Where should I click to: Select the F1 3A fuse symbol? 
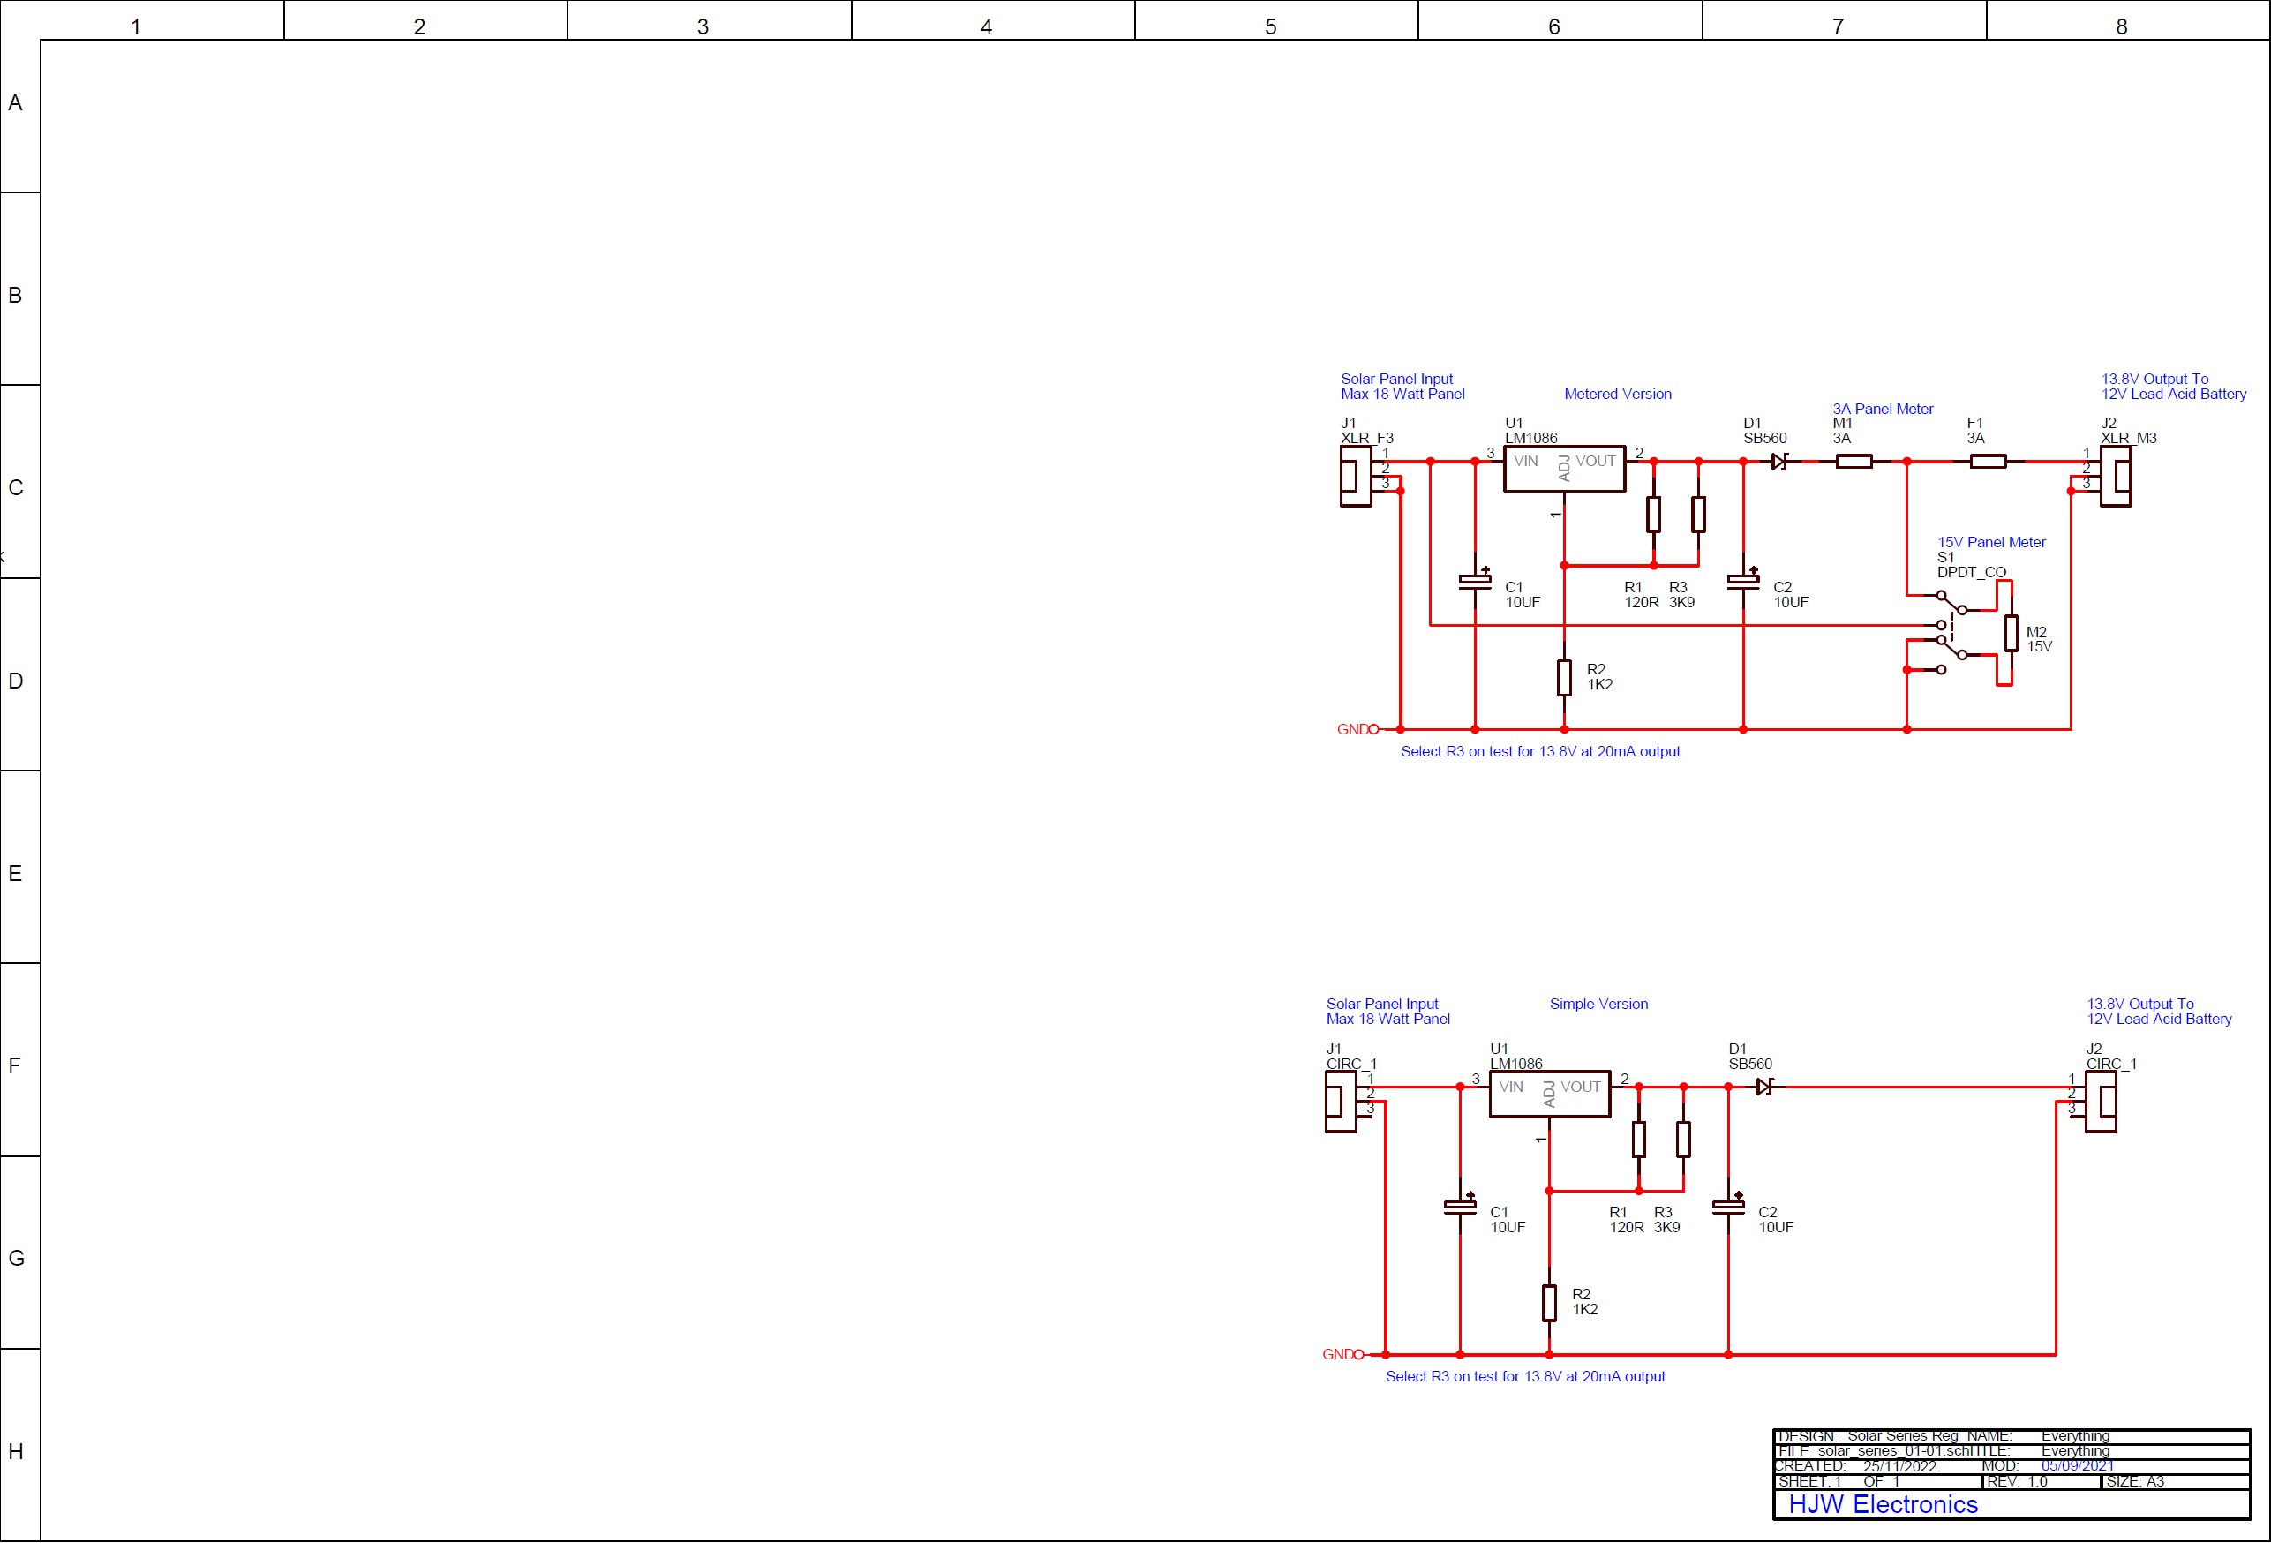1987,463
